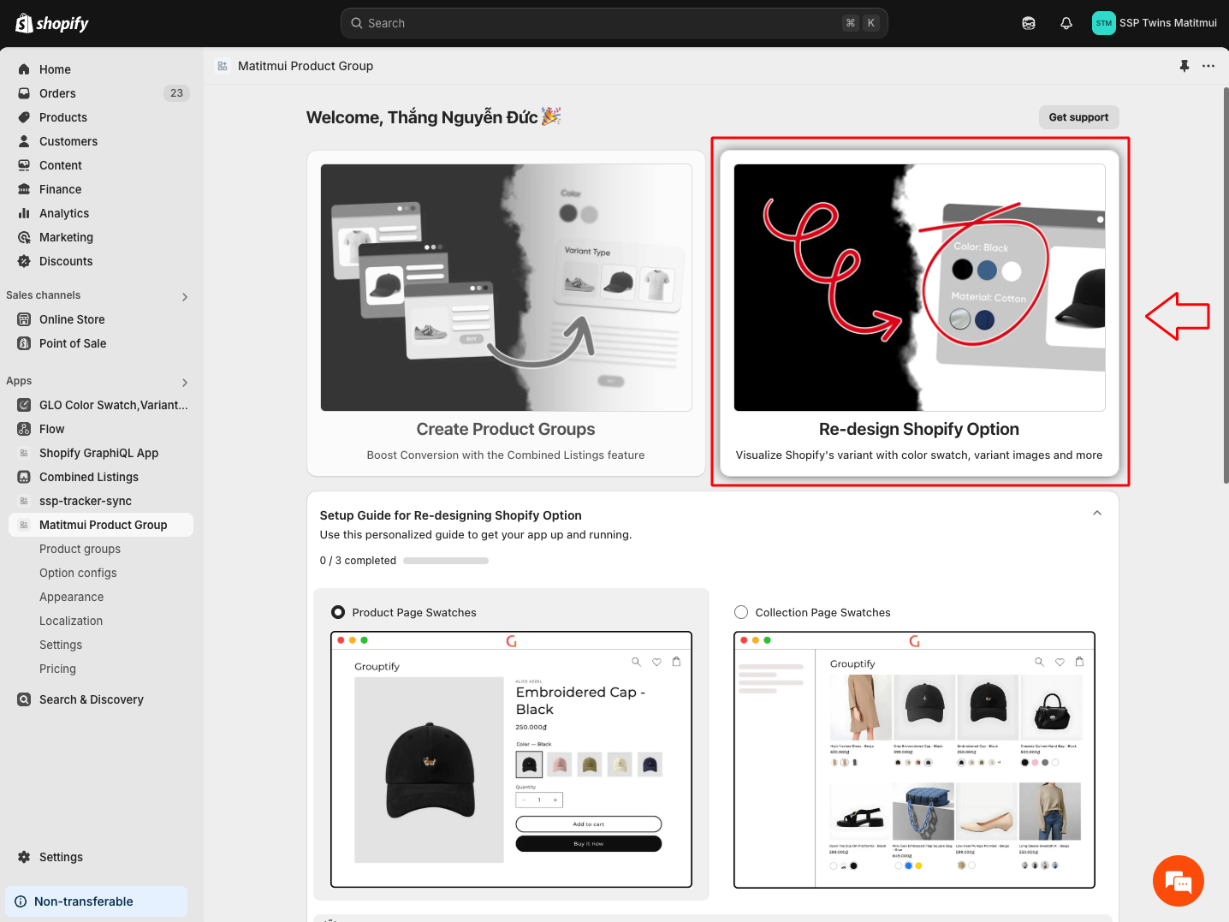Image resolution: width=1229 pixels, height=922 pixels.
Task: Focus the Search field in top bar
Action: coord(614,23)
